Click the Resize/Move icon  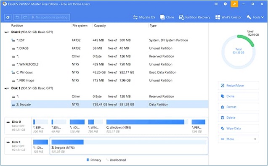click(x=223, y=85)
